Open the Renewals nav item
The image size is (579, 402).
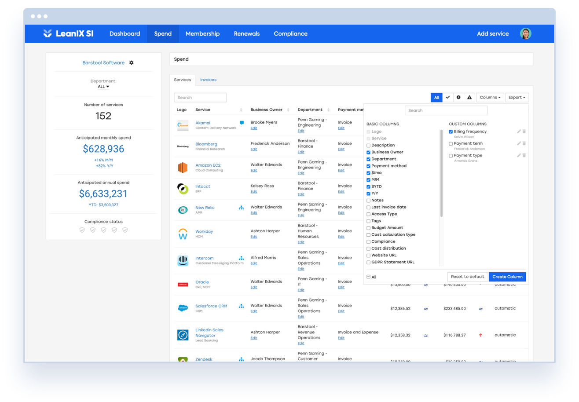[247, 34]
